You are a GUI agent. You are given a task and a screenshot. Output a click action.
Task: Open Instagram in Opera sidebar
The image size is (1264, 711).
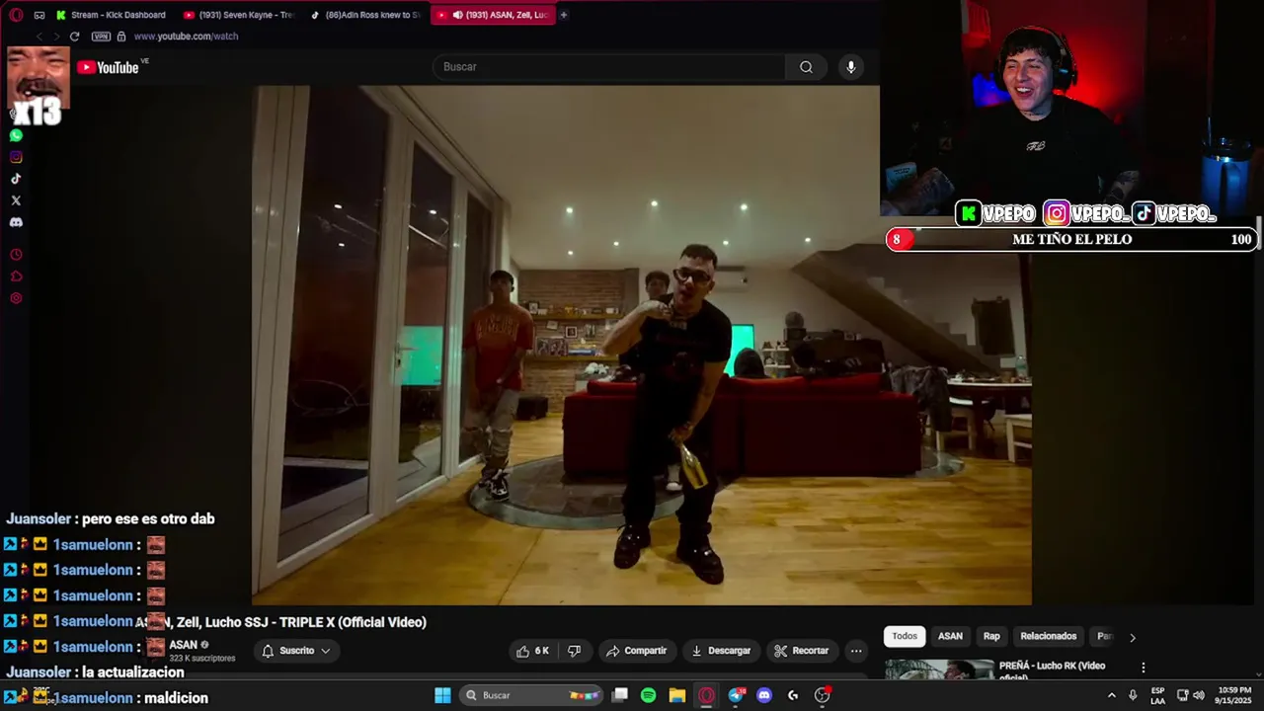pyautogui.click(x=16, y=157)
